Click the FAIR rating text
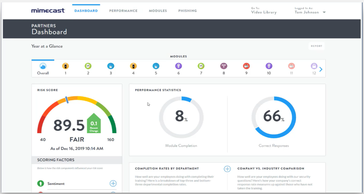Image resolution: width=364 pixels, height=194 pixels. click(77, 140)
